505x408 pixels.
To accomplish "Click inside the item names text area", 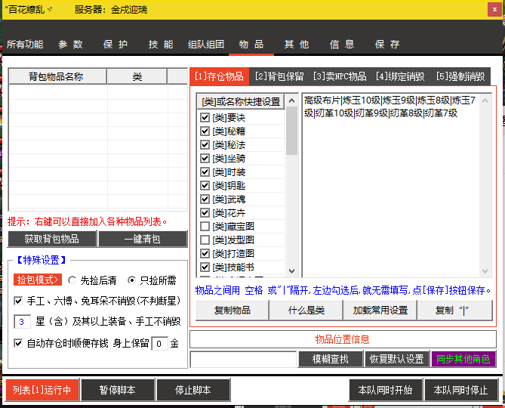I will tap(390, 185).
